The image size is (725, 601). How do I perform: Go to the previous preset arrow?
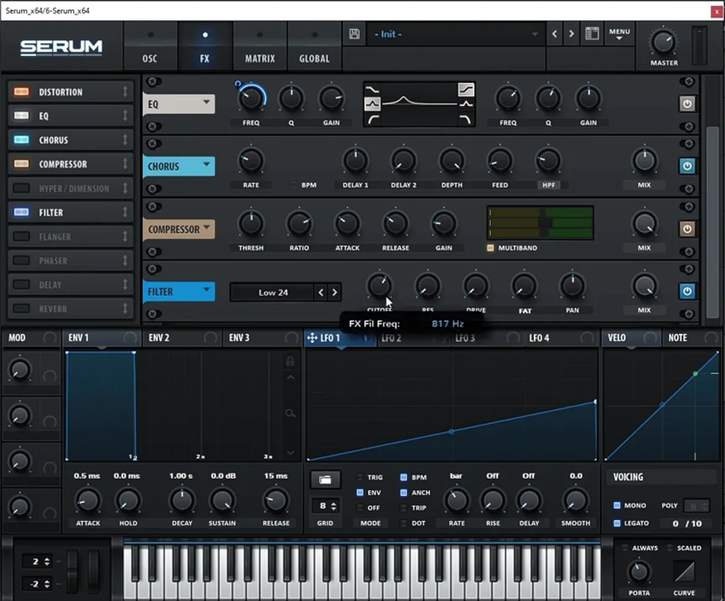[555, 34]
